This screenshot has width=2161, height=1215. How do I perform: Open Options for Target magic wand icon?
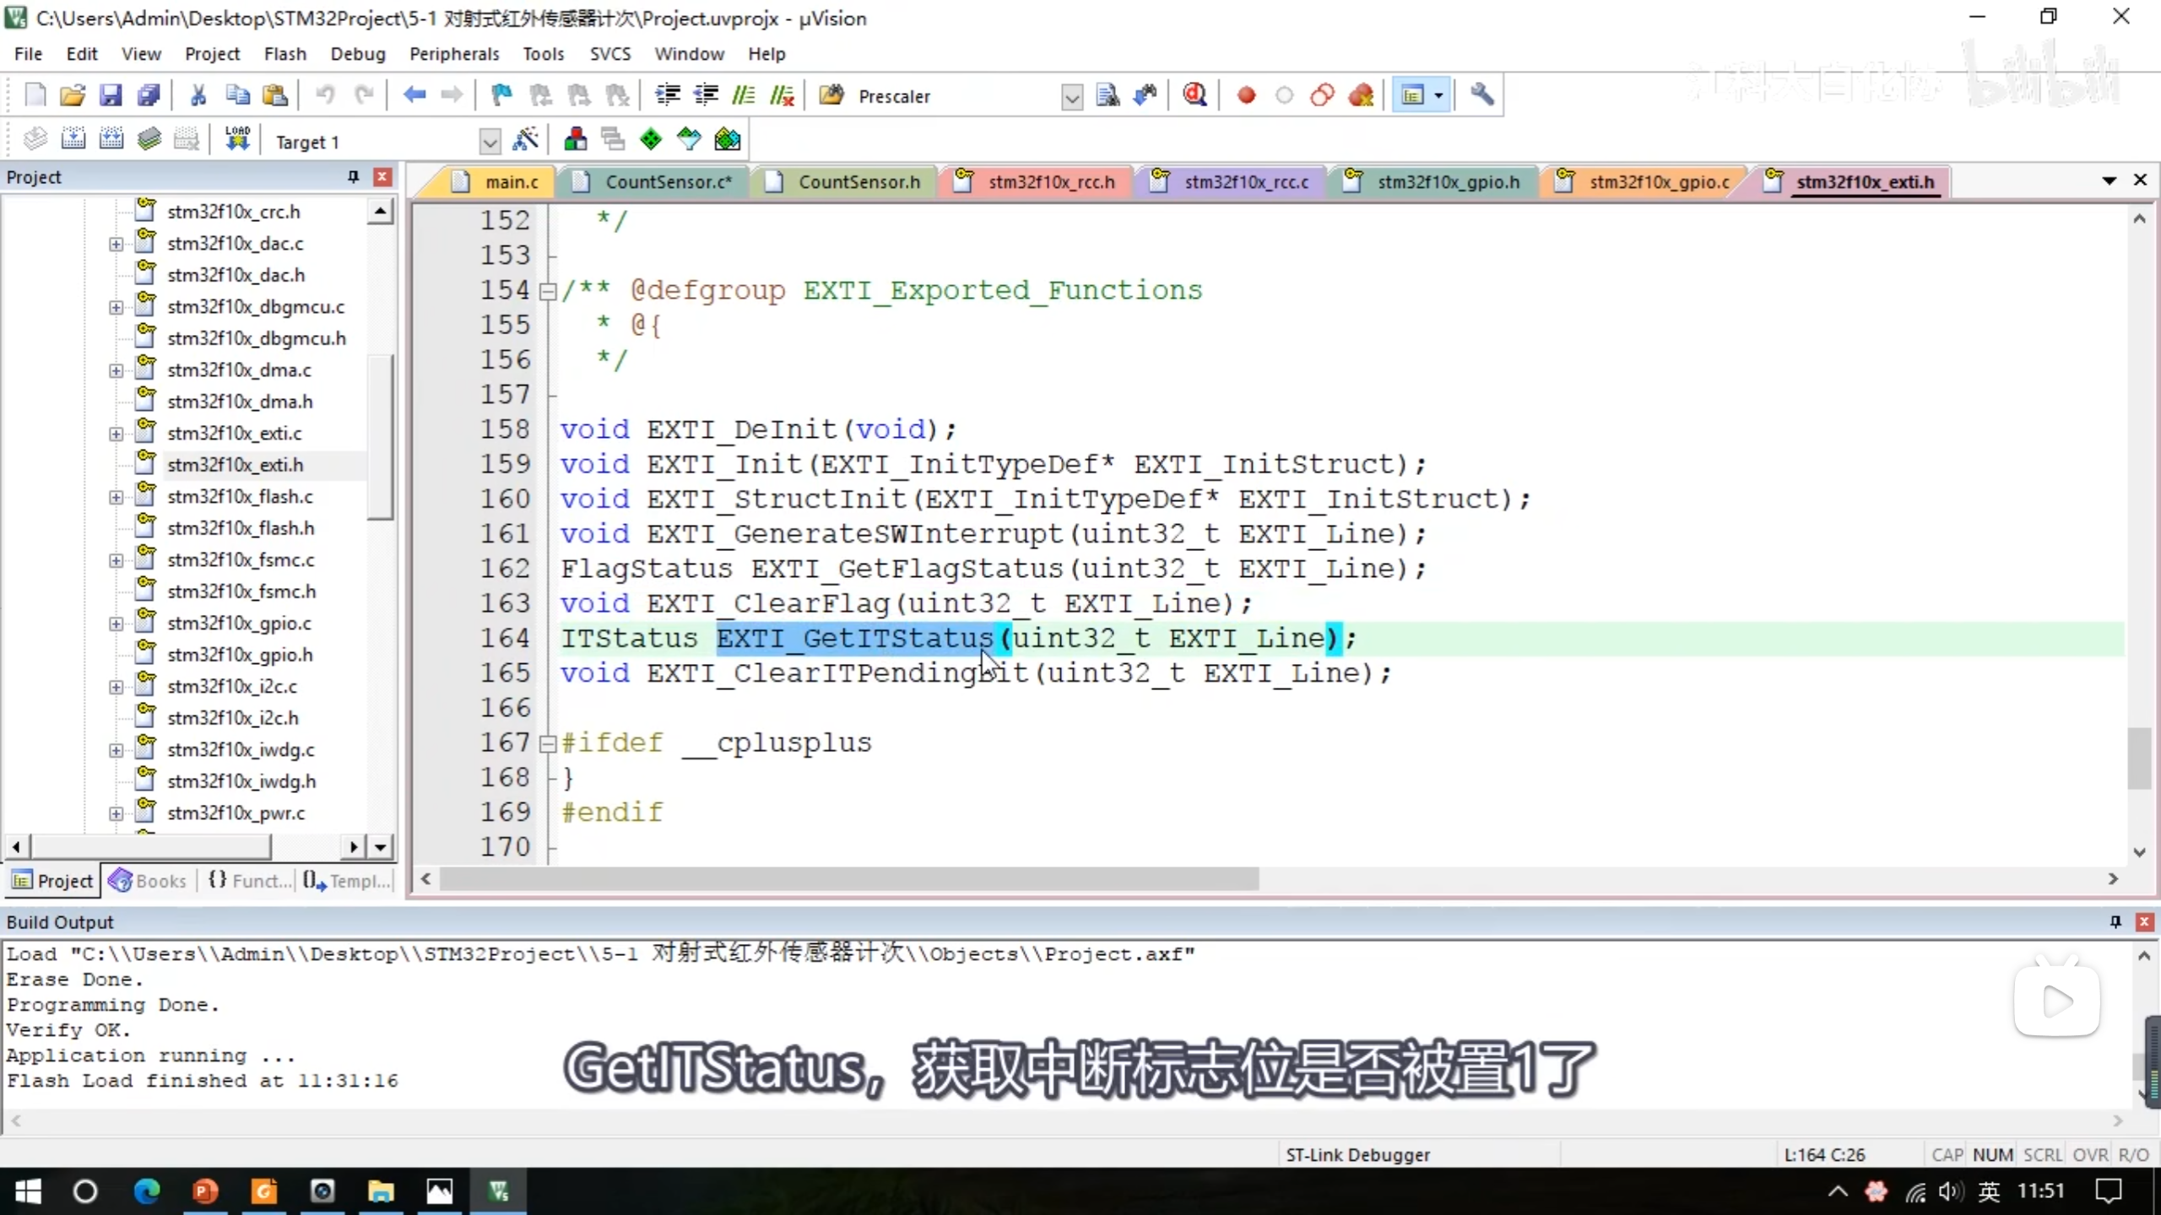(x=525, y=140)
